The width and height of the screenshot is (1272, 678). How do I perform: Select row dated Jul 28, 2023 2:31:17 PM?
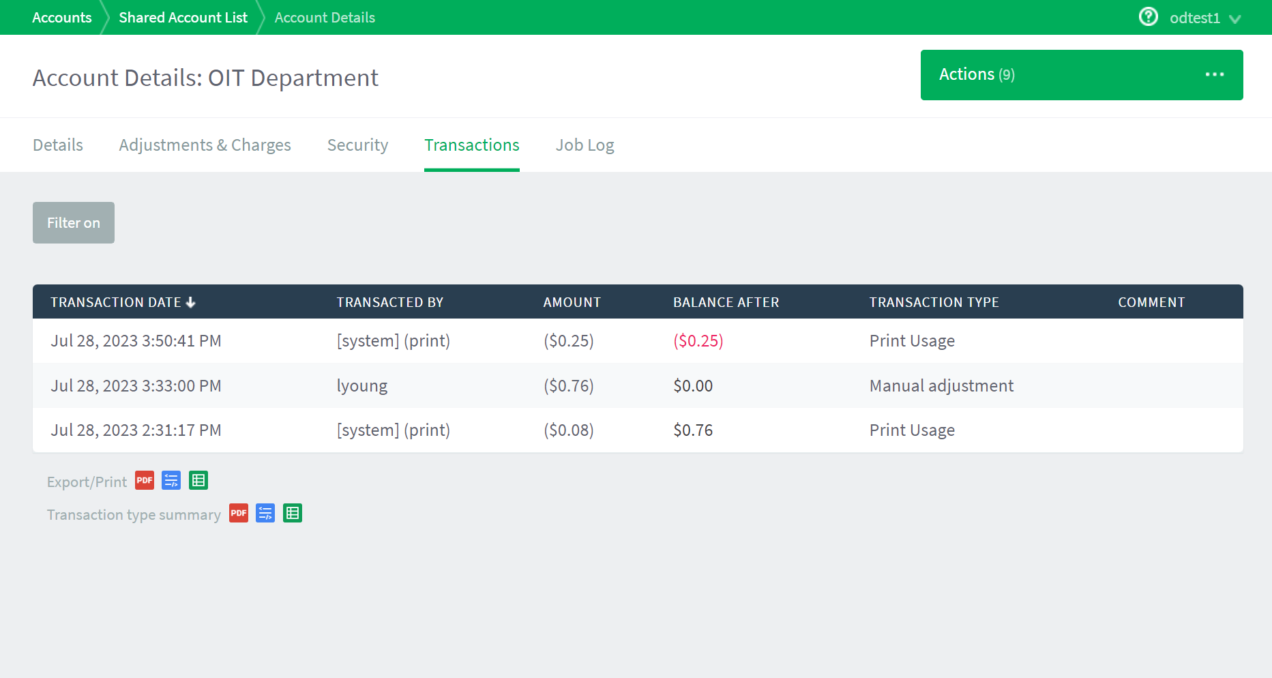(638, 430)
